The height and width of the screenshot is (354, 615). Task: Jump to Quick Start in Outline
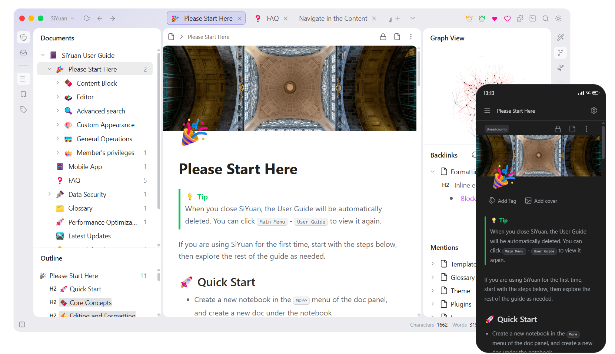coord(85,289)
